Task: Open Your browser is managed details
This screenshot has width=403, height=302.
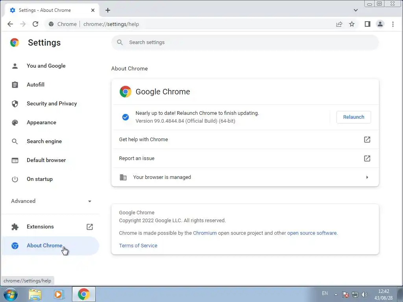Action: (x=245, y=177)
